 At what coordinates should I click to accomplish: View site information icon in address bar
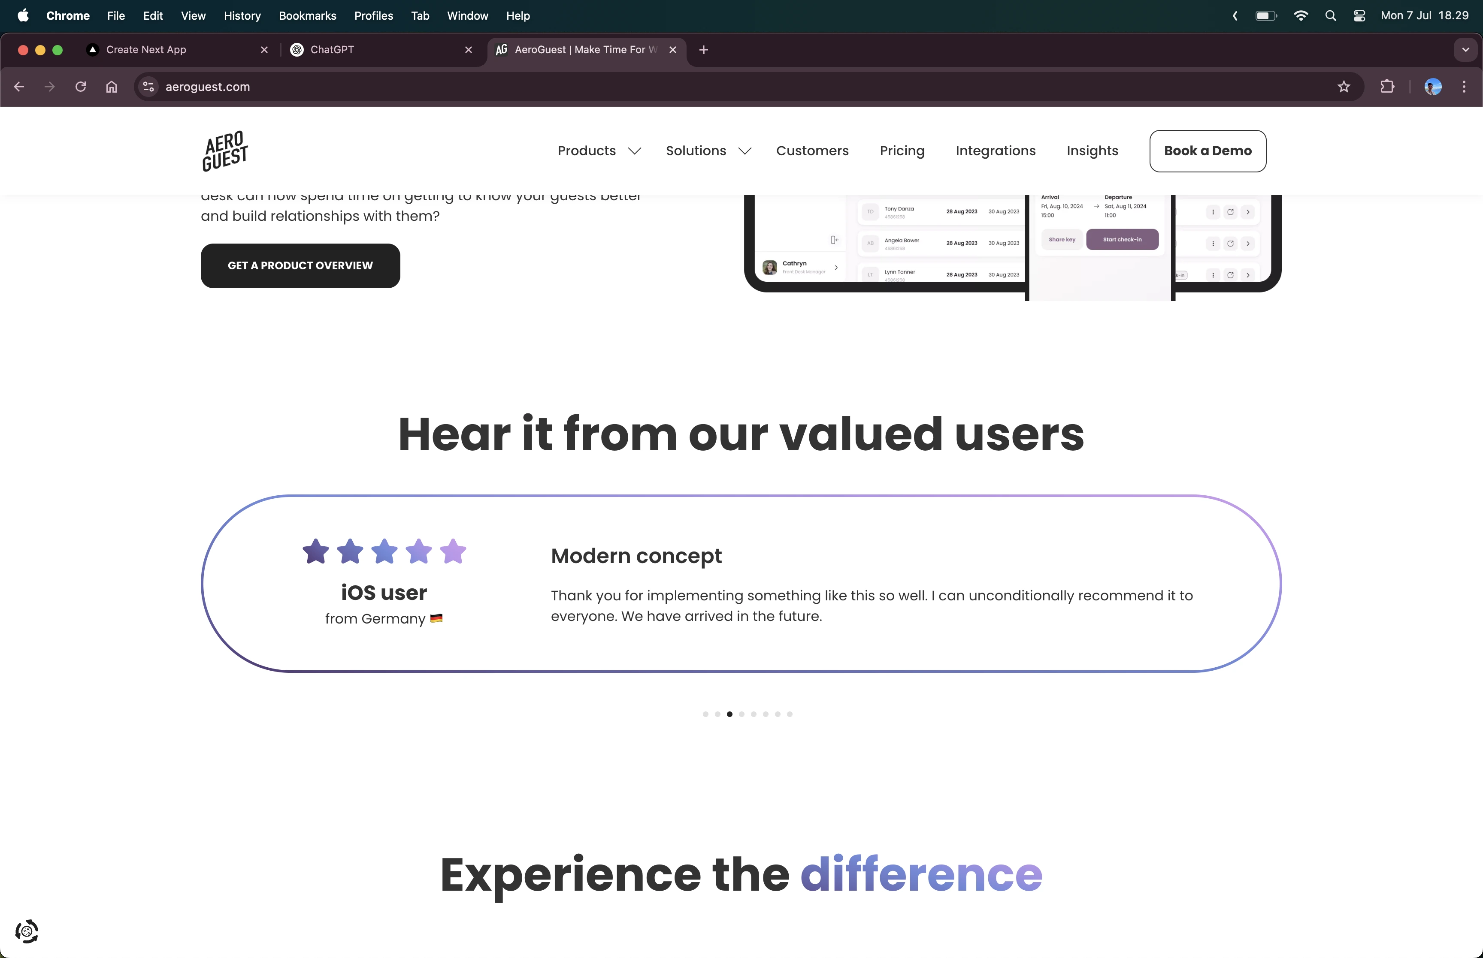148,87
